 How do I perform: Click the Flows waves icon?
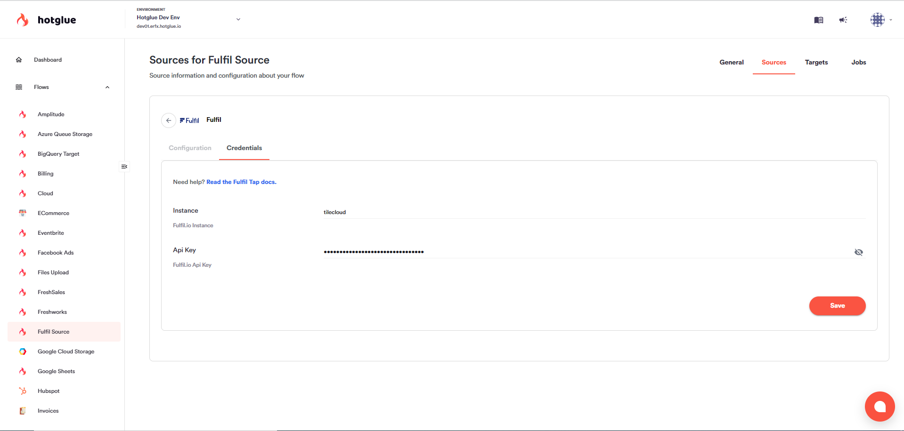coord(19,87)
